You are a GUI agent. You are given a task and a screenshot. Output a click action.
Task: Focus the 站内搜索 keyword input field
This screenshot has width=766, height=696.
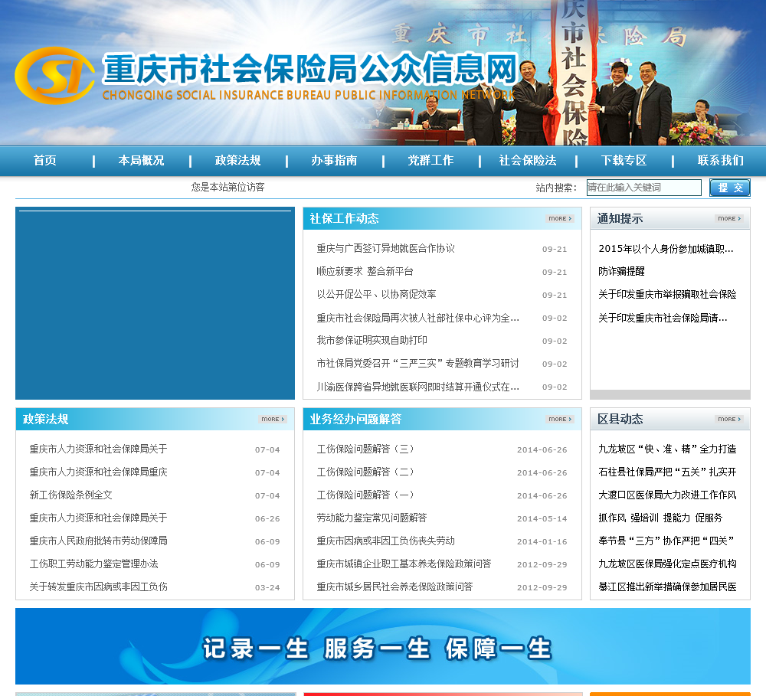pos(643,188)
